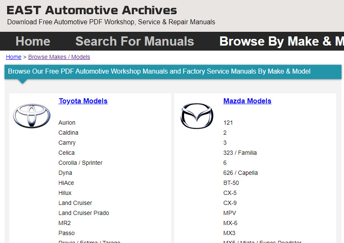Select MR2 in Toyota list

[x=64, y=223]
